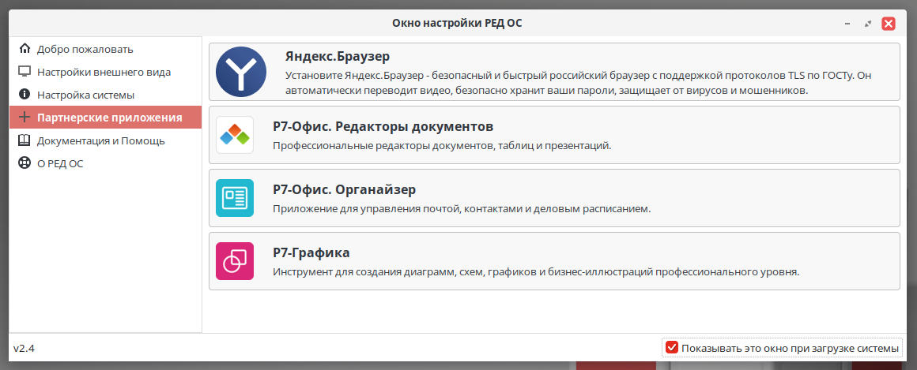
Task: Click the R7-Office document editors icon
Action: pyautogui.click(x=235, y=135)
